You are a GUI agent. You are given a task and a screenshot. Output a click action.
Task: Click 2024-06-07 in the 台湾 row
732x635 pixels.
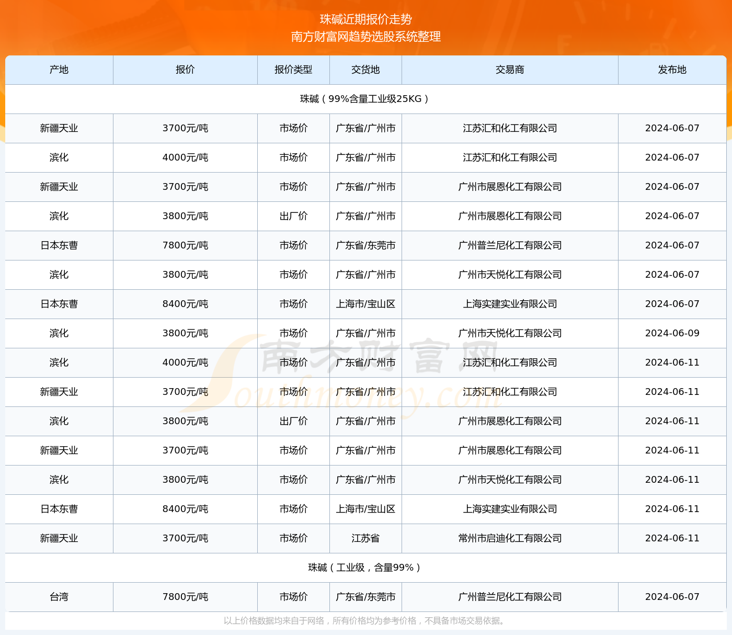672,597
